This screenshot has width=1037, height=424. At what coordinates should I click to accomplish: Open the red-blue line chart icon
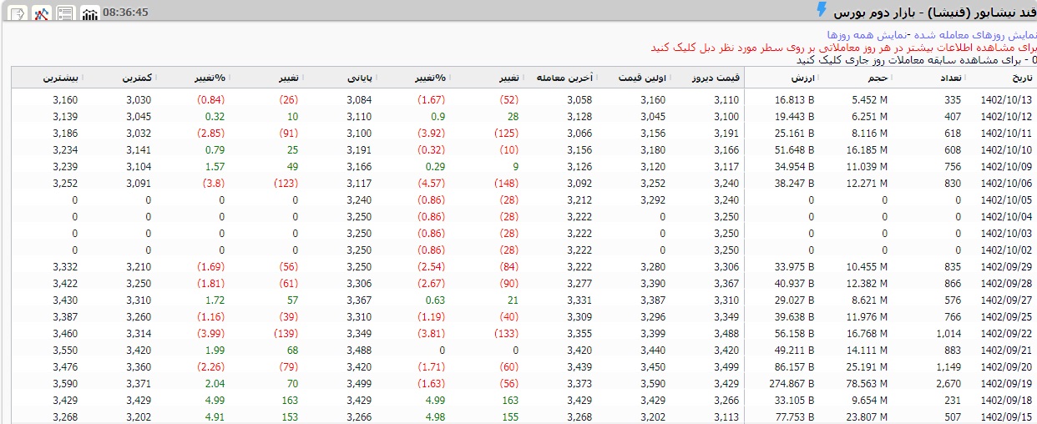[42, 13]
